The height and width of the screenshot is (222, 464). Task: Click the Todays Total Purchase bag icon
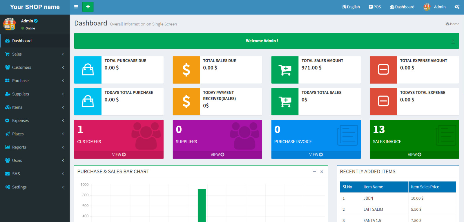(x=88, y=102)
